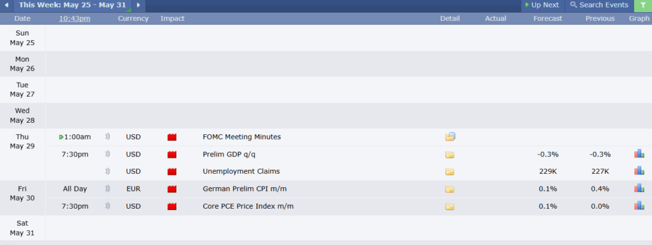Toggle sound alert for German Prelim CPI
This screenshot has height=245, width=652.
(107, 189)
